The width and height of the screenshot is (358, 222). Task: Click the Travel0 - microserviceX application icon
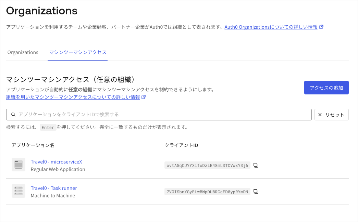(x=18, y=165)
